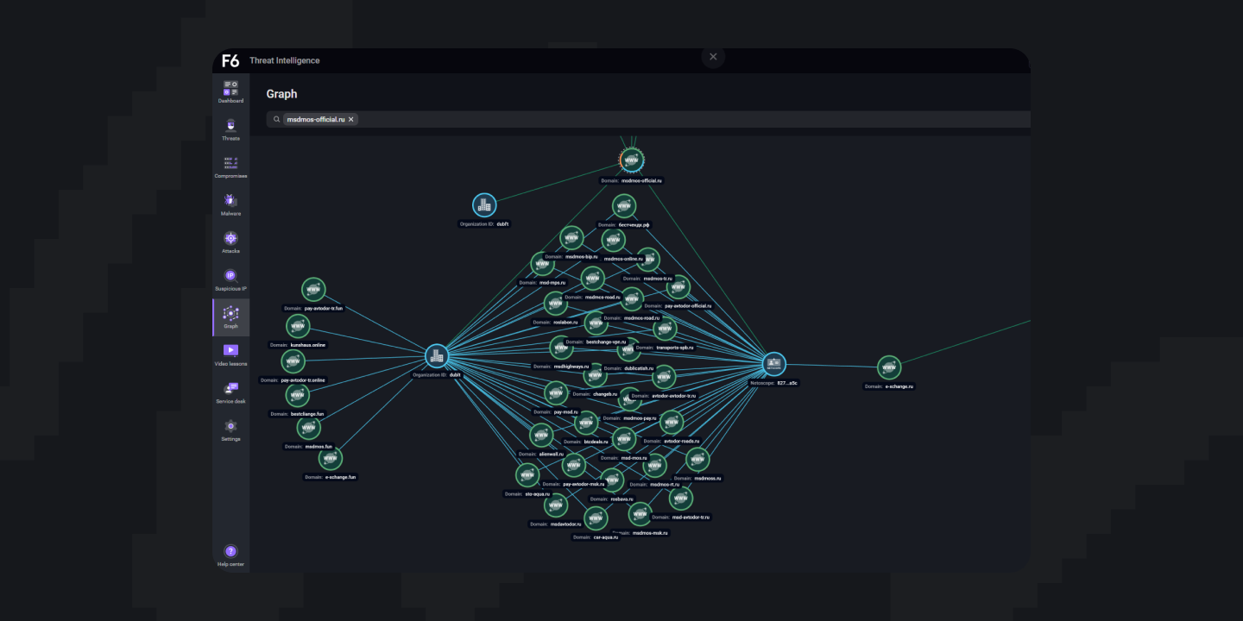This screenshot has width=1243, height=621.
Task: Select the Suspicious IP icon
Action: click(x=230, y=276)
